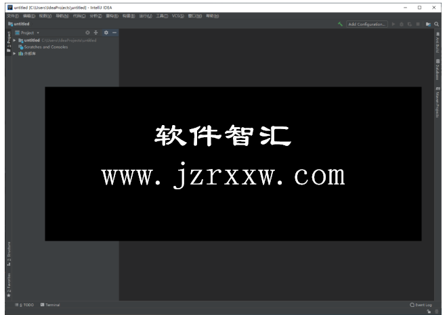The width and height of the screenshot is (447, 315).
Task: Open the 导航(N) Navigate menu
Action: point(62,16)
